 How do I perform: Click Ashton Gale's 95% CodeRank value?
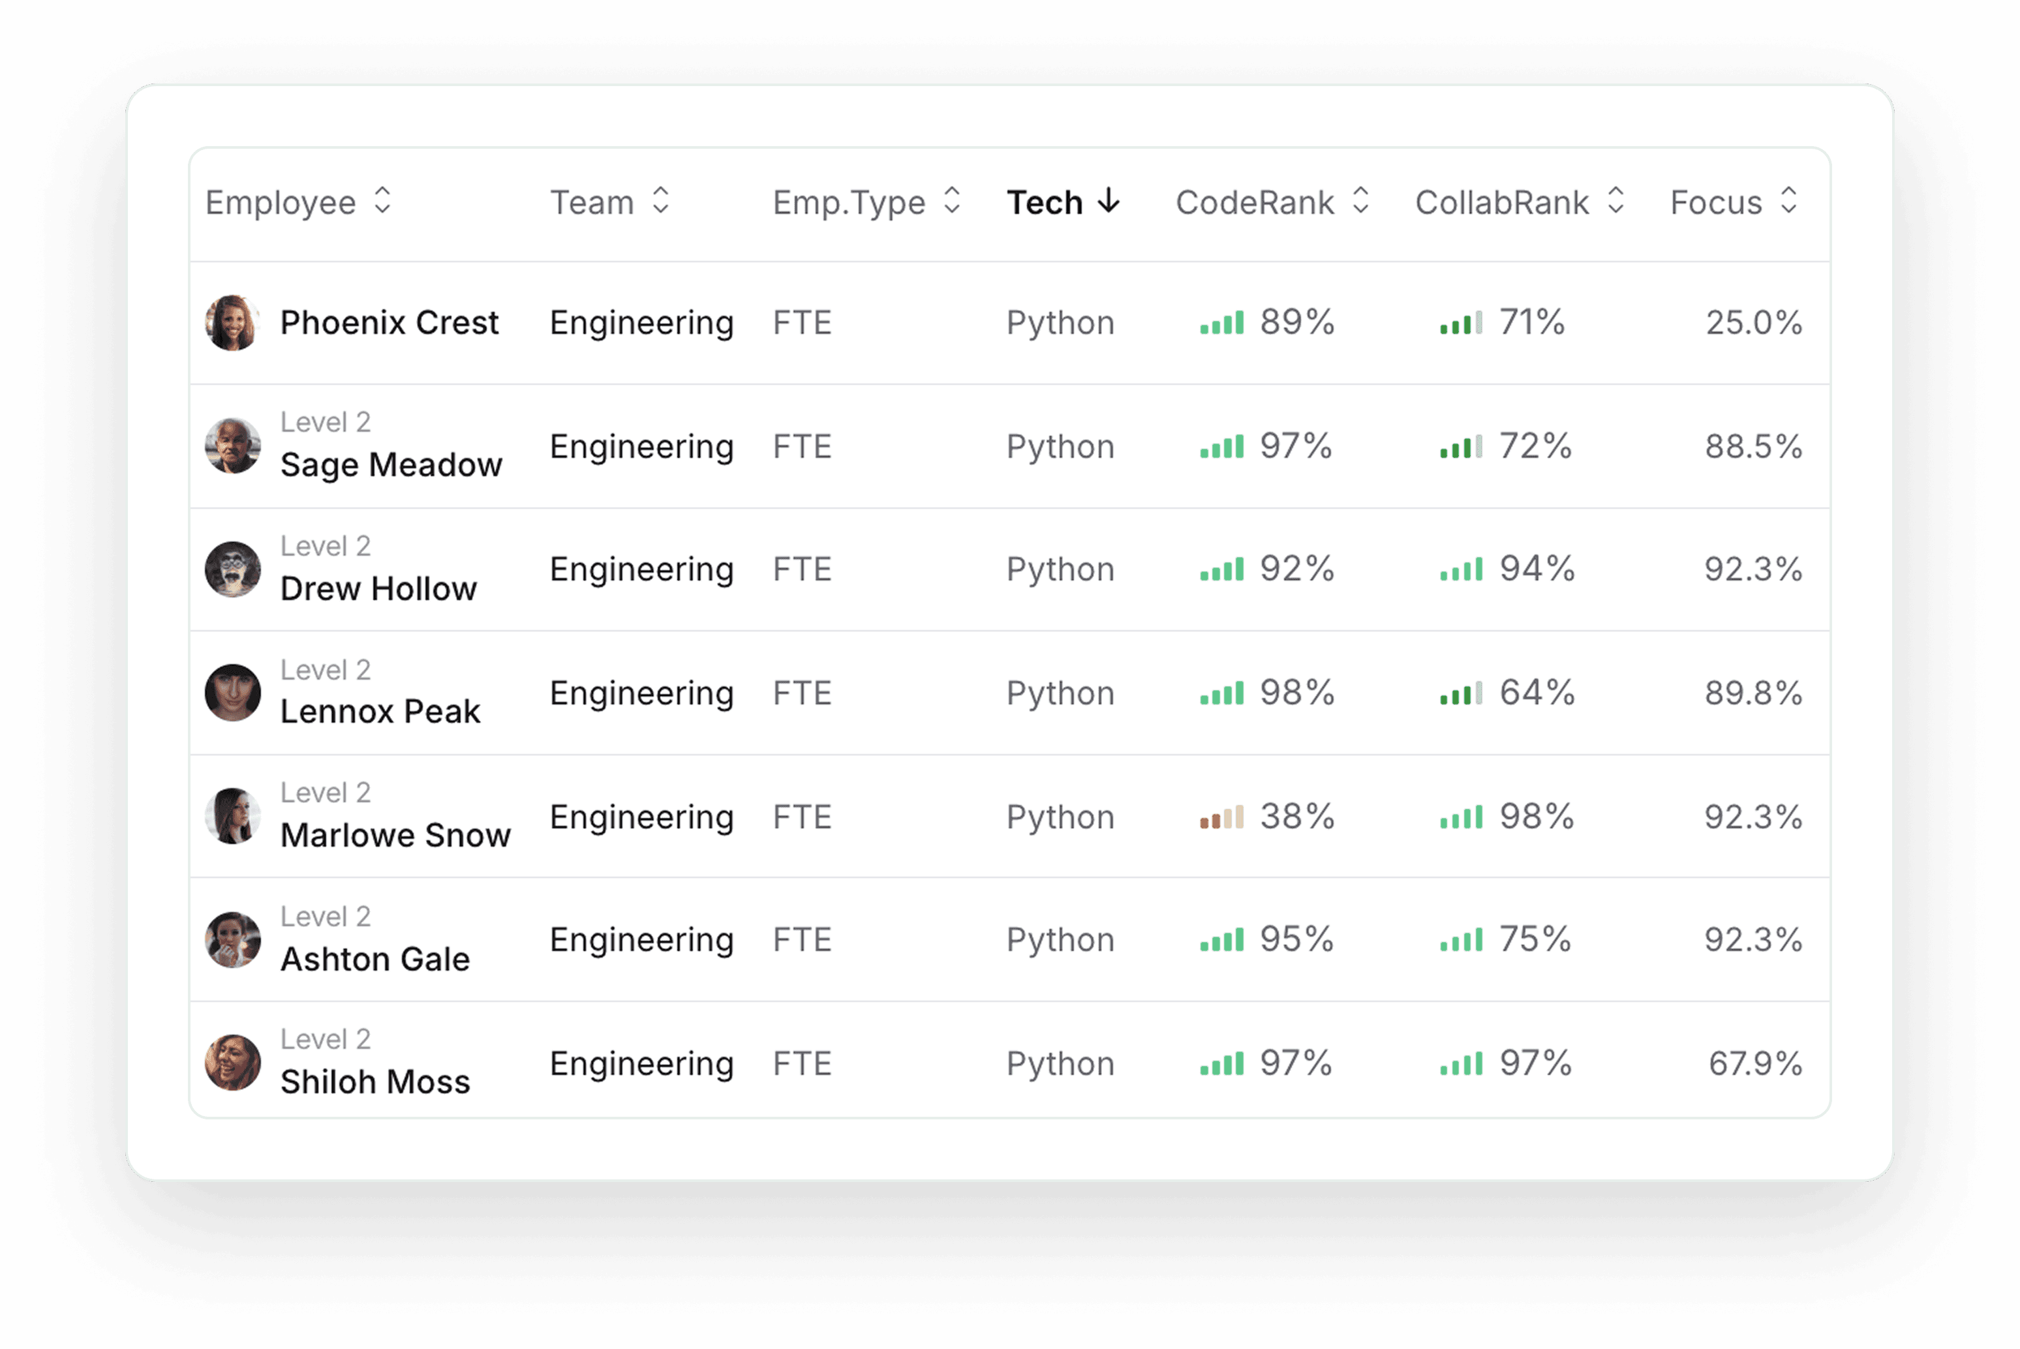click(x=1296, y=939)
